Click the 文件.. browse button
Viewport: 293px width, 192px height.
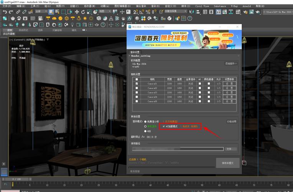pyautogui.click(x=230, y=149)
